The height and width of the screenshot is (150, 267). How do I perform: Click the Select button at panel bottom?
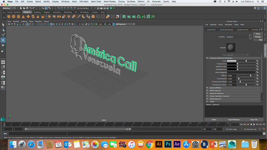point(214,119)
